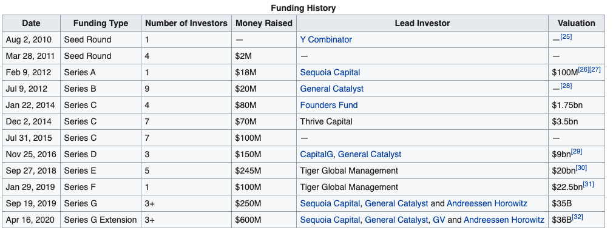This screenshot has width=613, height=230.
Task: Open citation reference 25
Action: tap(566, 37)
